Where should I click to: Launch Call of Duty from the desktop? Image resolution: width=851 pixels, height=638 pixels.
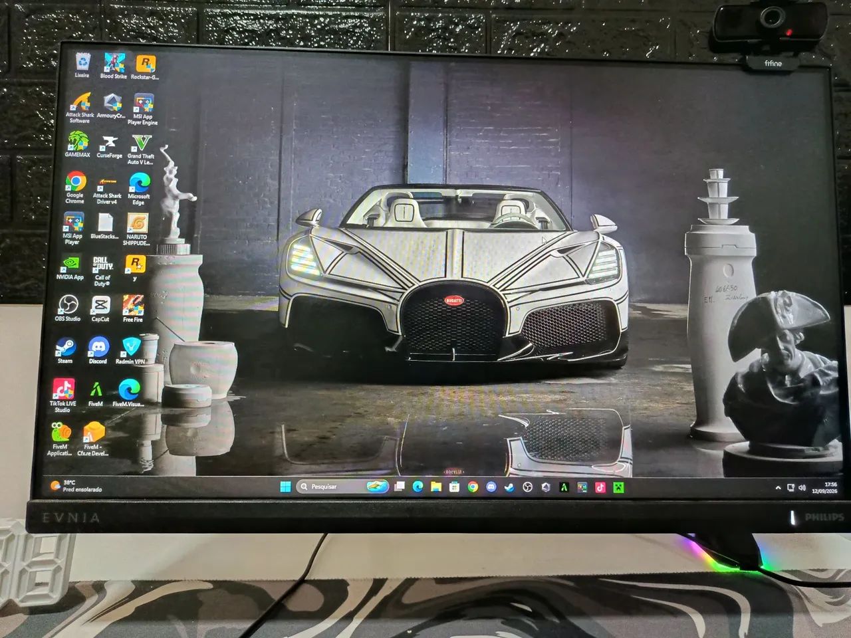102,271
